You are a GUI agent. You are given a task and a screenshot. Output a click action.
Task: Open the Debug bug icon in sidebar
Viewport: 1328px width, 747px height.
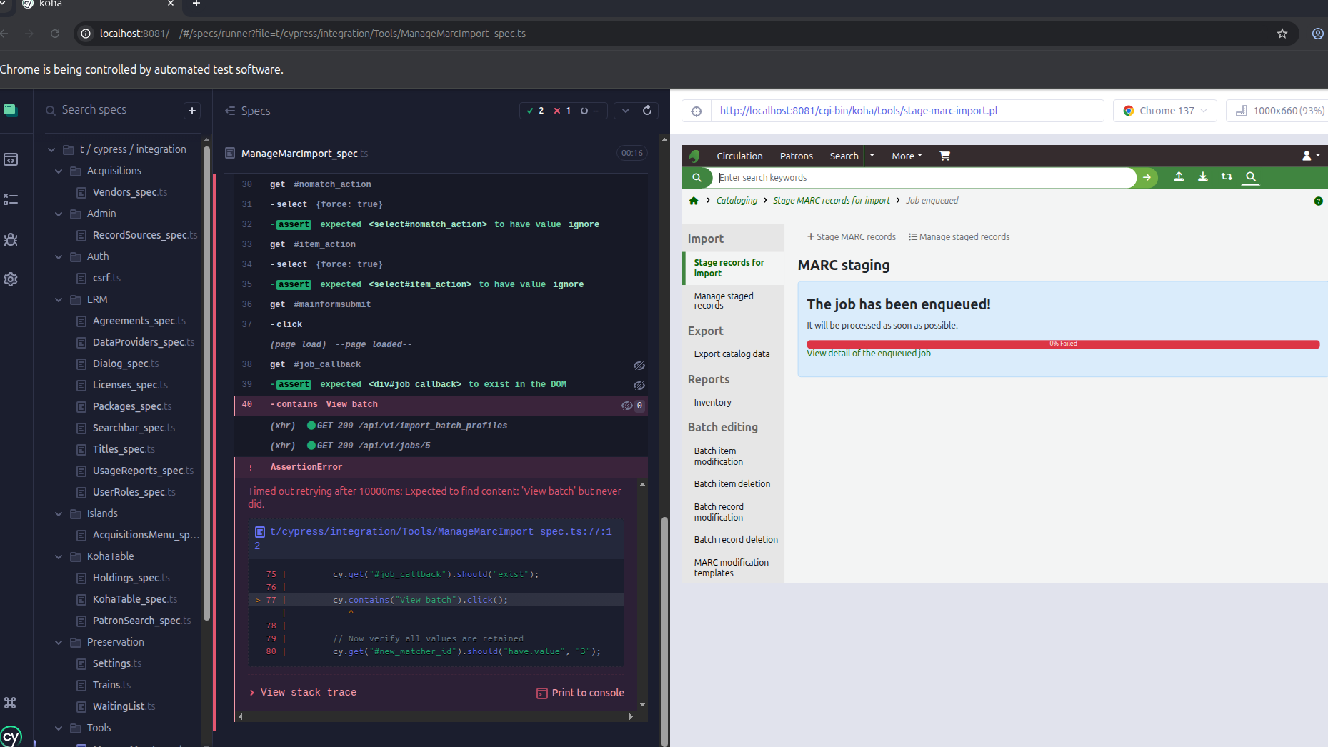click(x=11, y=240)
